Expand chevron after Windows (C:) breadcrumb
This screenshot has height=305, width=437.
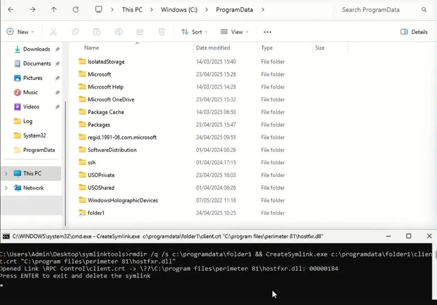coord(207,10)
